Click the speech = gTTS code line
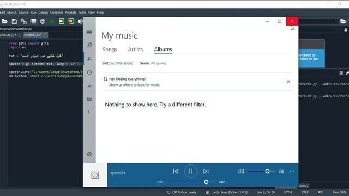Screen dimensions: 349x196 pyautogui.click(x=46, y=64)
